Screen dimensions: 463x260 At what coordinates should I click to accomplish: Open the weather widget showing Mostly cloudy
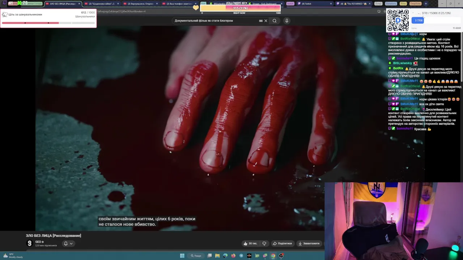click(x=13, y=256)
